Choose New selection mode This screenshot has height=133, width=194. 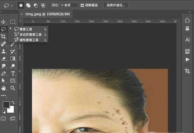pos(21,5)
